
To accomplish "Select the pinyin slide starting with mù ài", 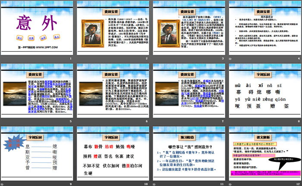I will (x=263, y=92).
